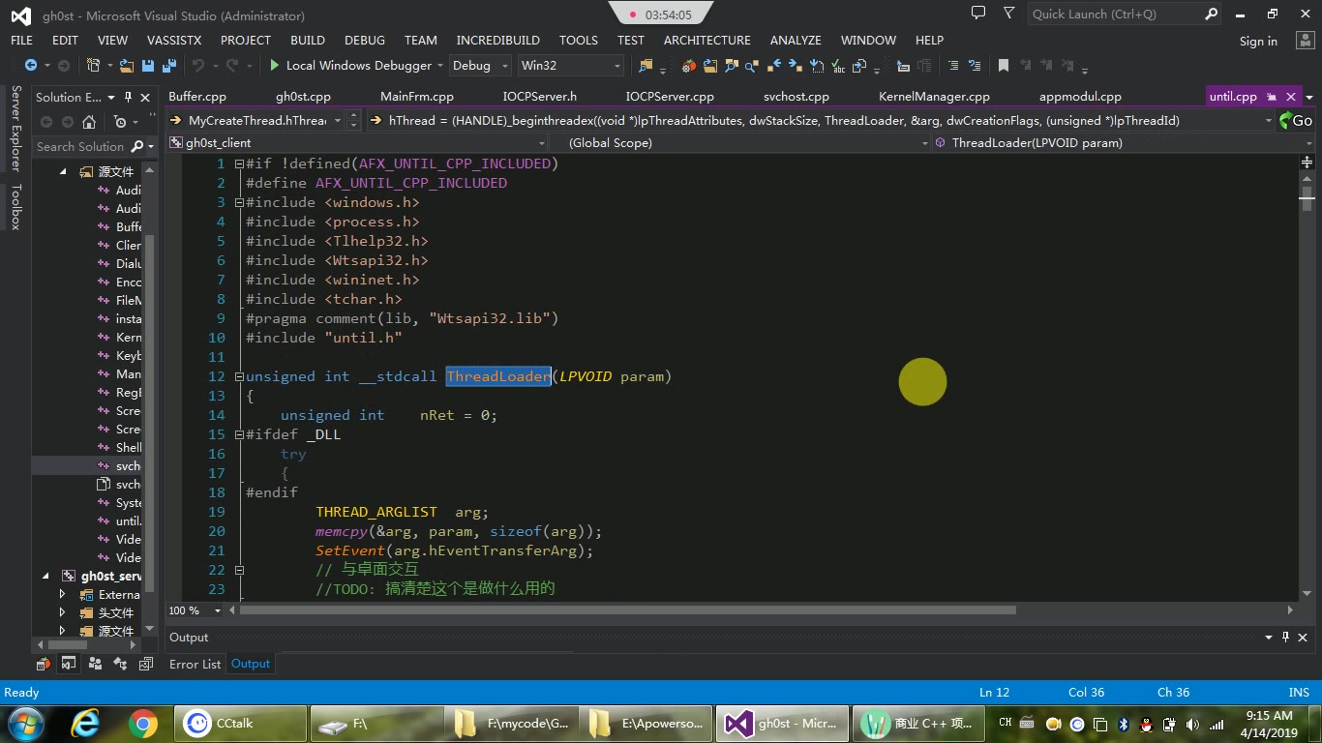The height and width of the screenshot is (743, 1322).
Task: Open the DEBUG menu
Action: coord(364,40)
